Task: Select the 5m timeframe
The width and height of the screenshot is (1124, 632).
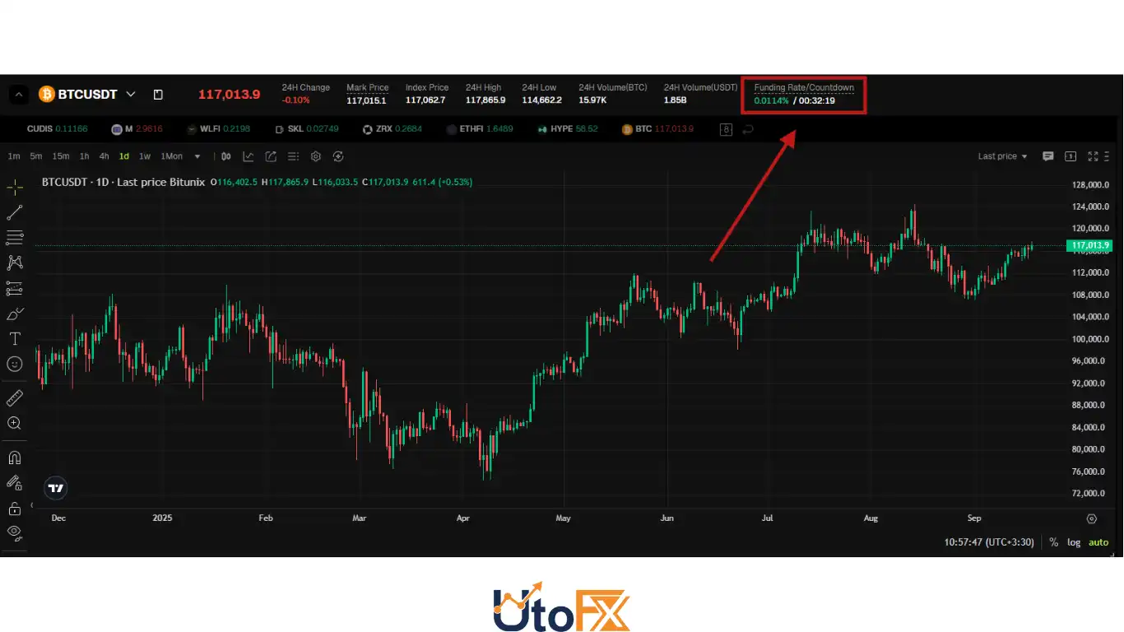Action: coord(36,156)
